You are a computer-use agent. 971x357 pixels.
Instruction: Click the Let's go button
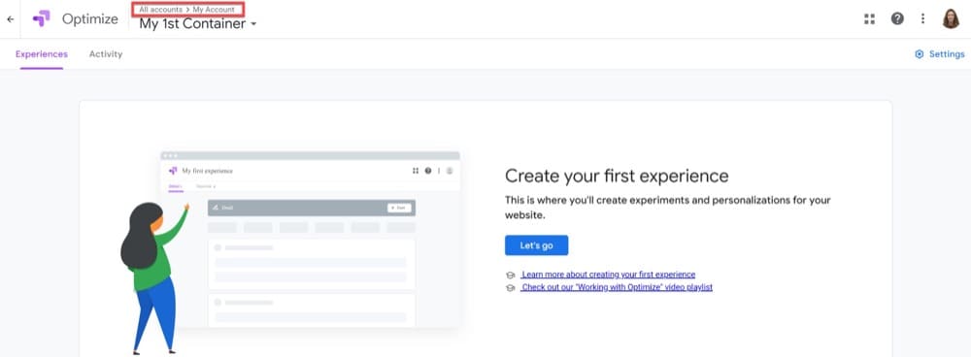pos(536,245)
